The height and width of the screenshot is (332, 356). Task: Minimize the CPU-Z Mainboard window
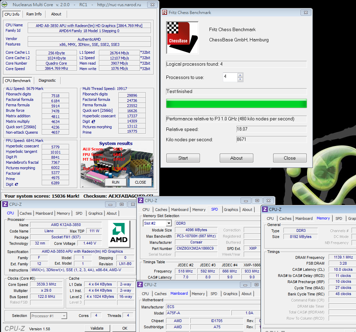[245, 284]
